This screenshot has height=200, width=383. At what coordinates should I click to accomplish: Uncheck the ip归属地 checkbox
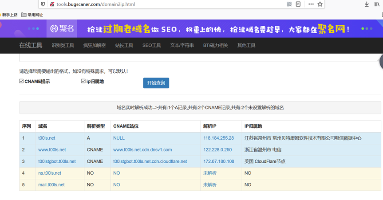click(83, 82)
